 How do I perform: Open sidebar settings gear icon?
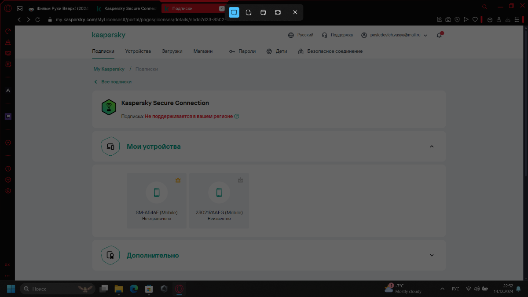coord(8,191)
